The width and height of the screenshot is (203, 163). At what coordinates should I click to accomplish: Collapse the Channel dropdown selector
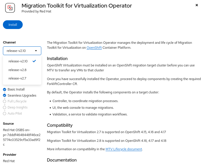click(x=22, y=51)
